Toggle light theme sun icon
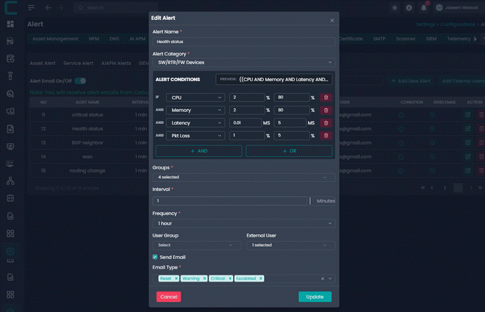 [x=395, y=7]
